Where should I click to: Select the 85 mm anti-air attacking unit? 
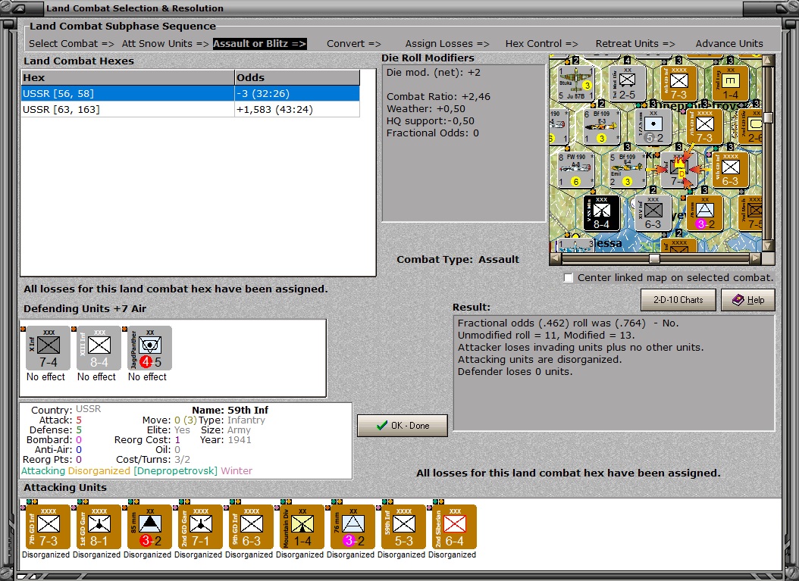[150, 526]
